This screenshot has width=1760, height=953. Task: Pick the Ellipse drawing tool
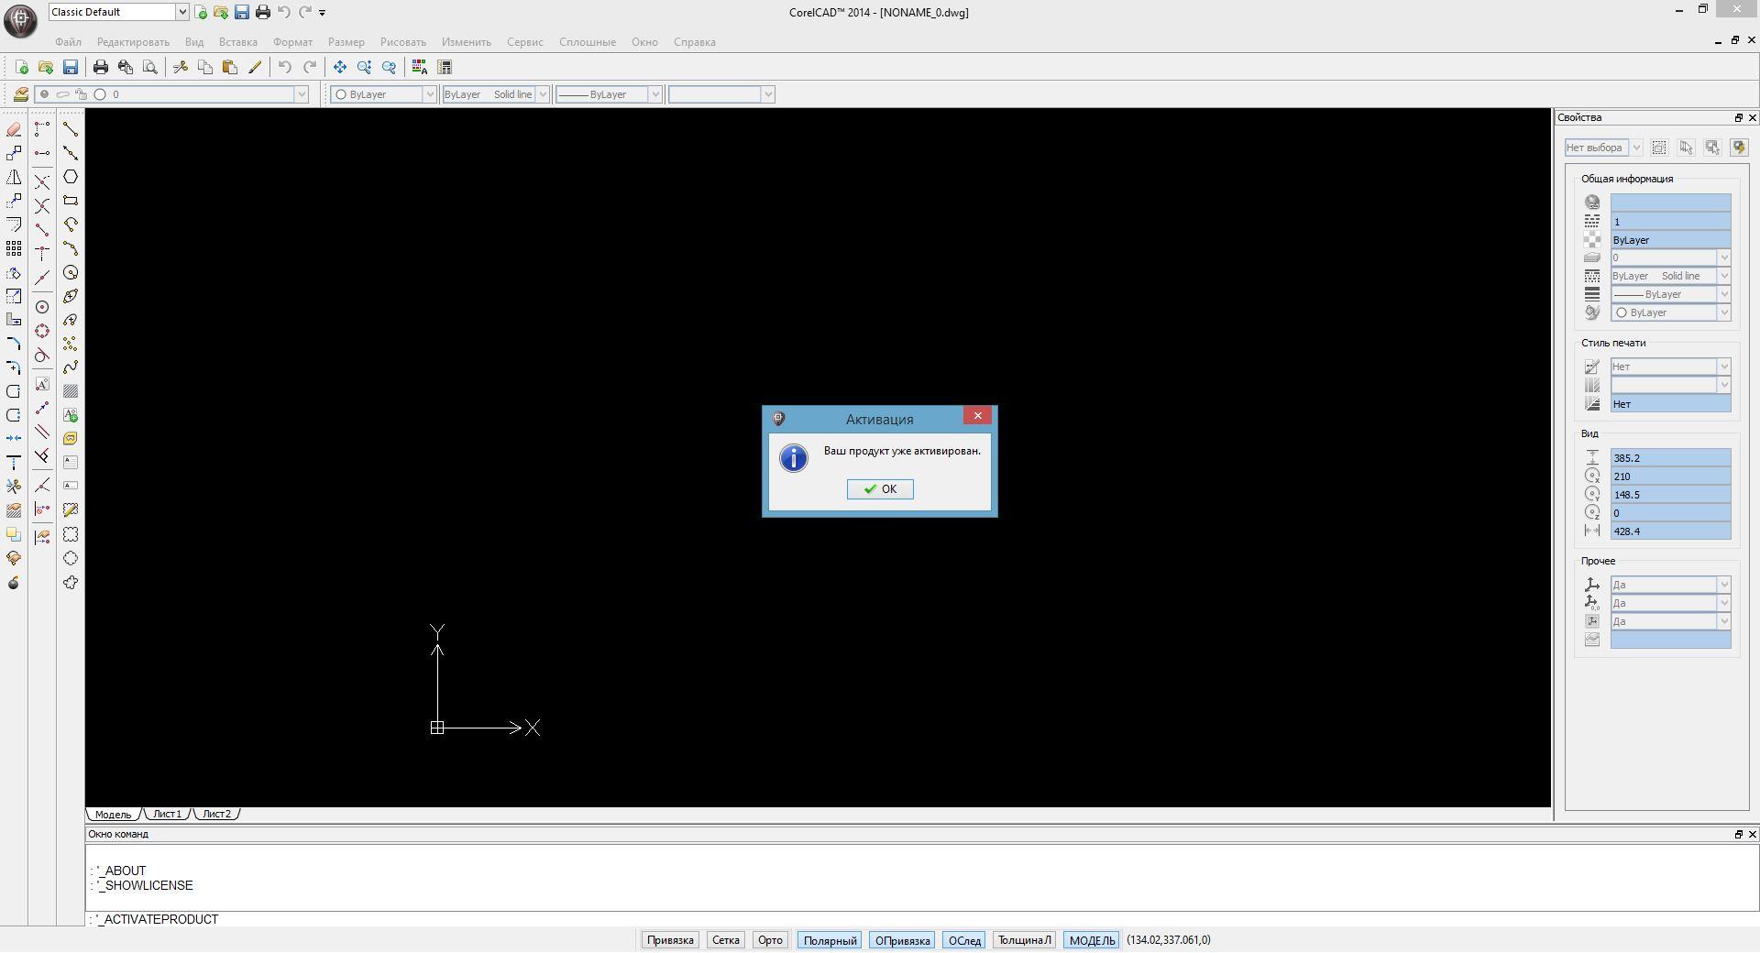pyautogui.click(x=71, y=296)
